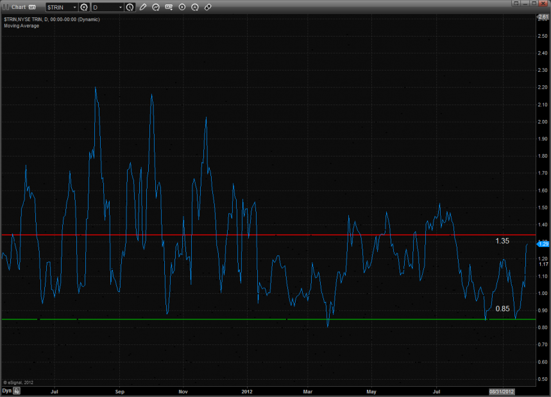Viewport: 551px width, 397px height.
Task: Click the symbol settings gear icon
Action: point(83,7)
